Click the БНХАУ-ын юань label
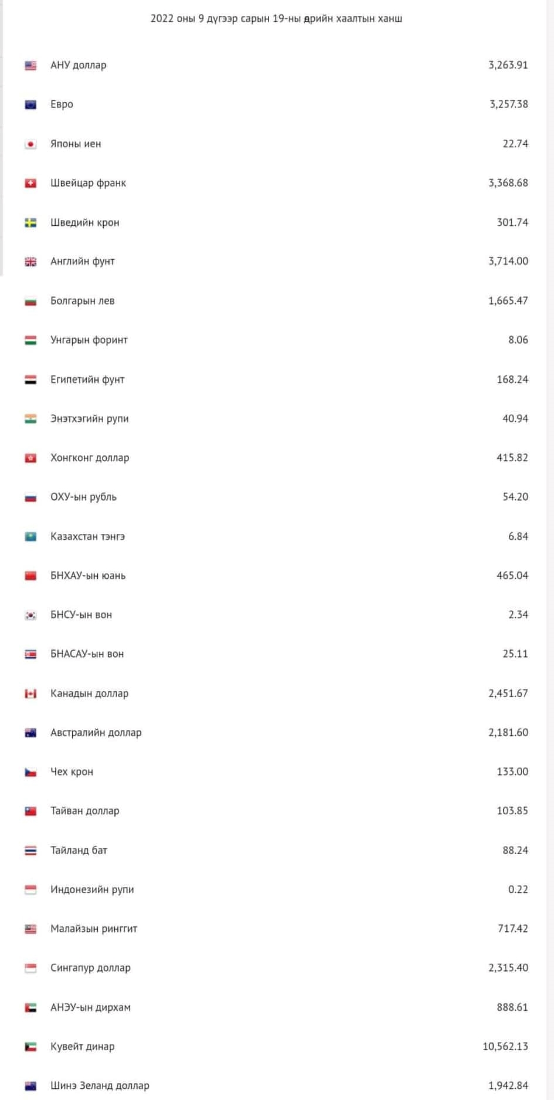This screenshot has height=1100, width=554. [x=88, y=576]
